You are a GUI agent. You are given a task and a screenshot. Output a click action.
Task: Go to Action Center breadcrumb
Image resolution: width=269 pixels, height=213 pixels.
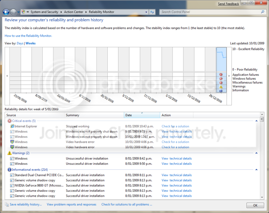click(73, 12)
